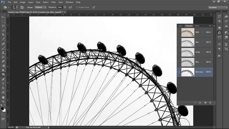Open the tool preset picker arrow
This screenshot has height=129, width=229.
9,7
